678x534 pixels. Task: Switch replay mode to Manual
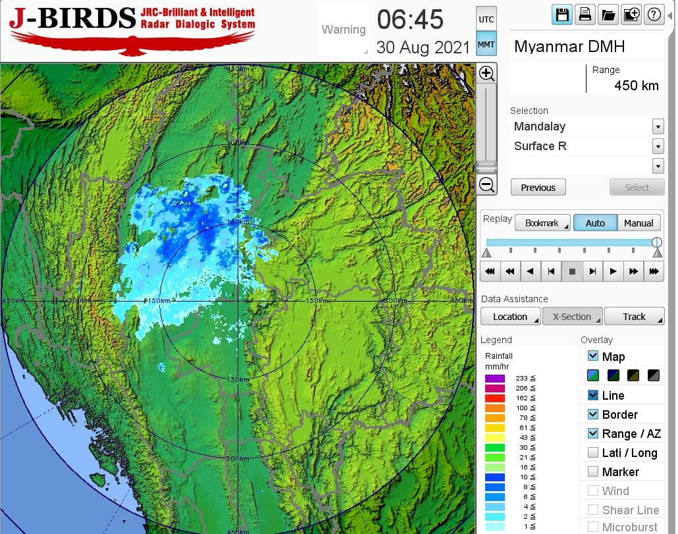point(639,223)
